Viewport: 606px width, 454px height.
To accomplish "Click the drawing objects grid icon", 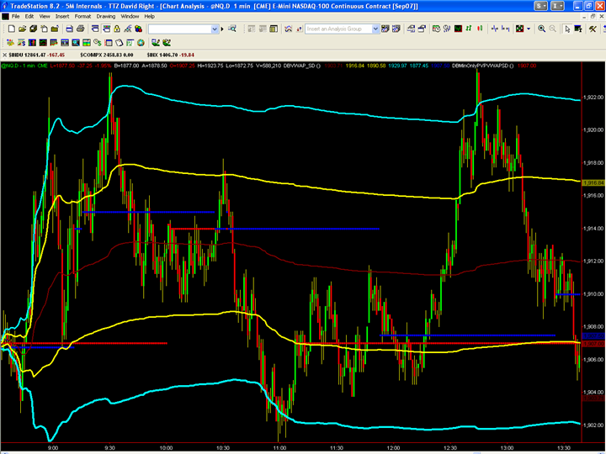I will coord(520,29).
